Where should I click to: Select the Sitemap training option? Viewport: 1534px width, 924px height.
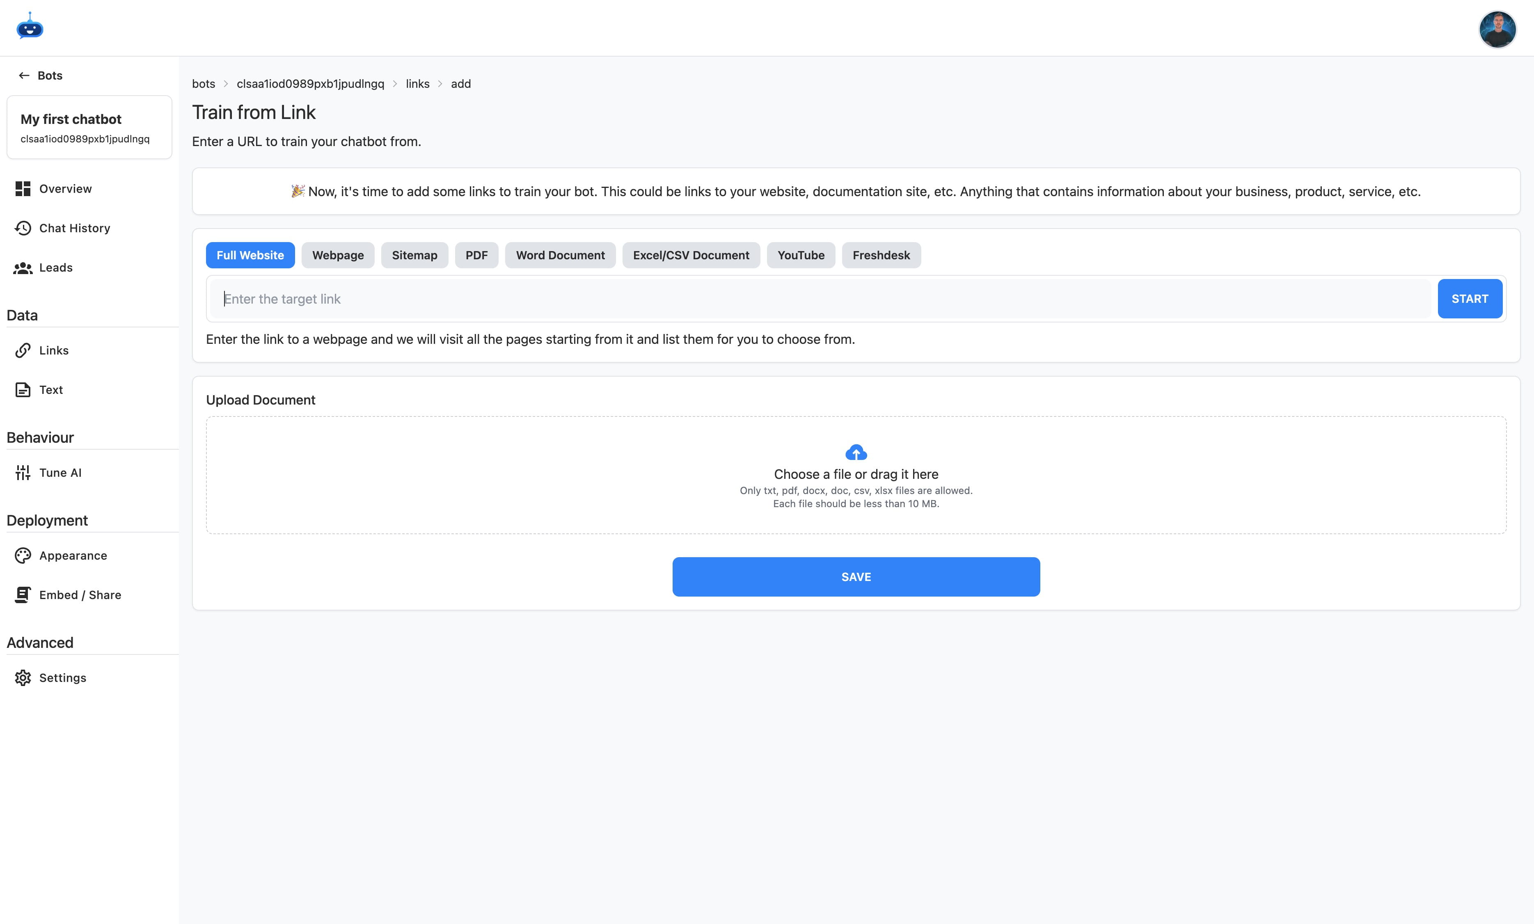click(x=414, y=255)
